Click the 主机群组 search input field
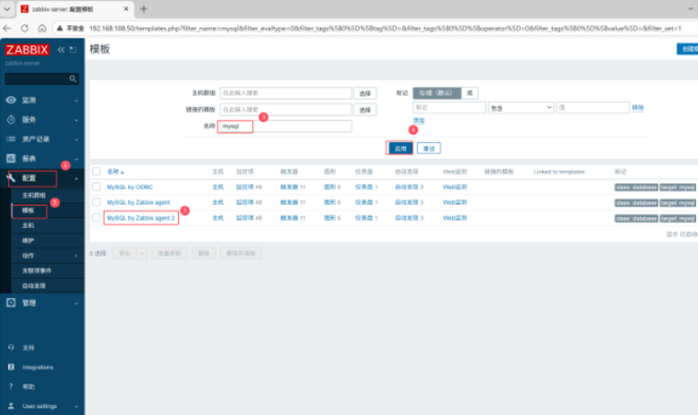 [285, 93]
